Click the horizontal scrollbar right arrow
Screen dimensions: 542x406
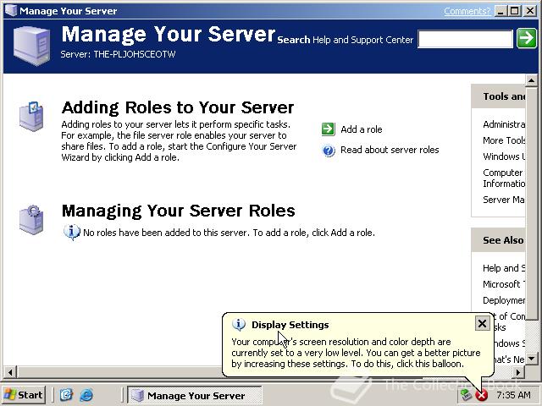[x=517, y=372]
